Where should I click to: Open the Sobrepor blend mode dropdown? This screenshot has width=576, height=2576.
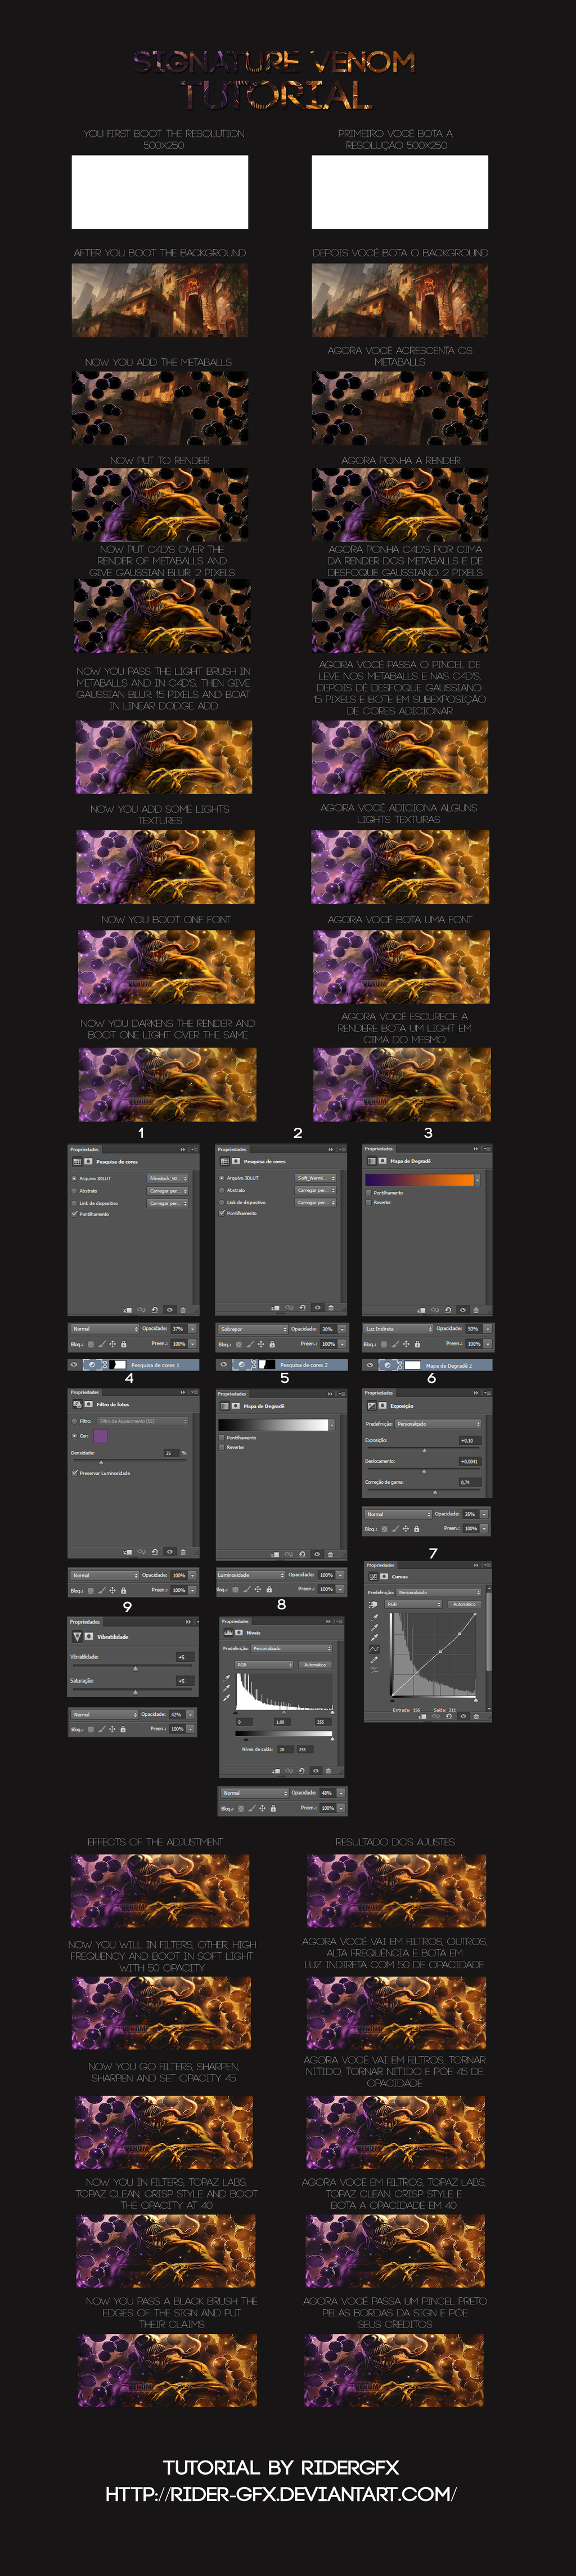point(253,1329)
